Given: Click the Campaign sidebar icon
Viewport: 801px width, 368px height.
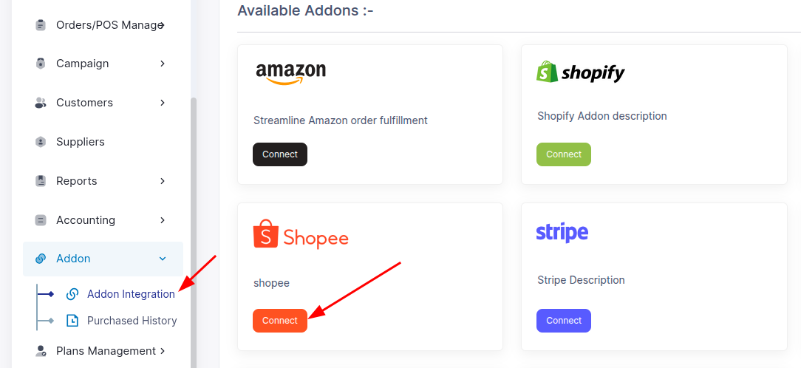Looking at the screenshot, I should pyautogui.click(x=41, y=64).
